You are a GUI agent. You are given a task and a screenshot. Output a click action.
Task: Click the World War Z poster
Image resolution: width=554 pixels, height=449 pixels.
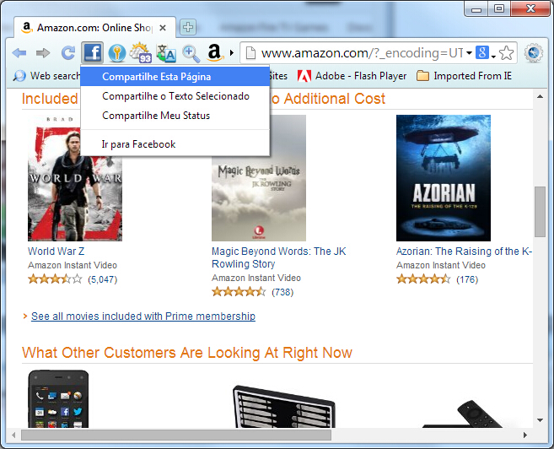75,178
